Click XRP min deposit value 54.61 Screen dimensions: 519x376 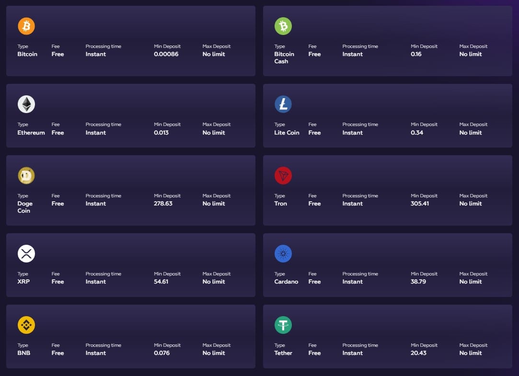tap(161, 282)
